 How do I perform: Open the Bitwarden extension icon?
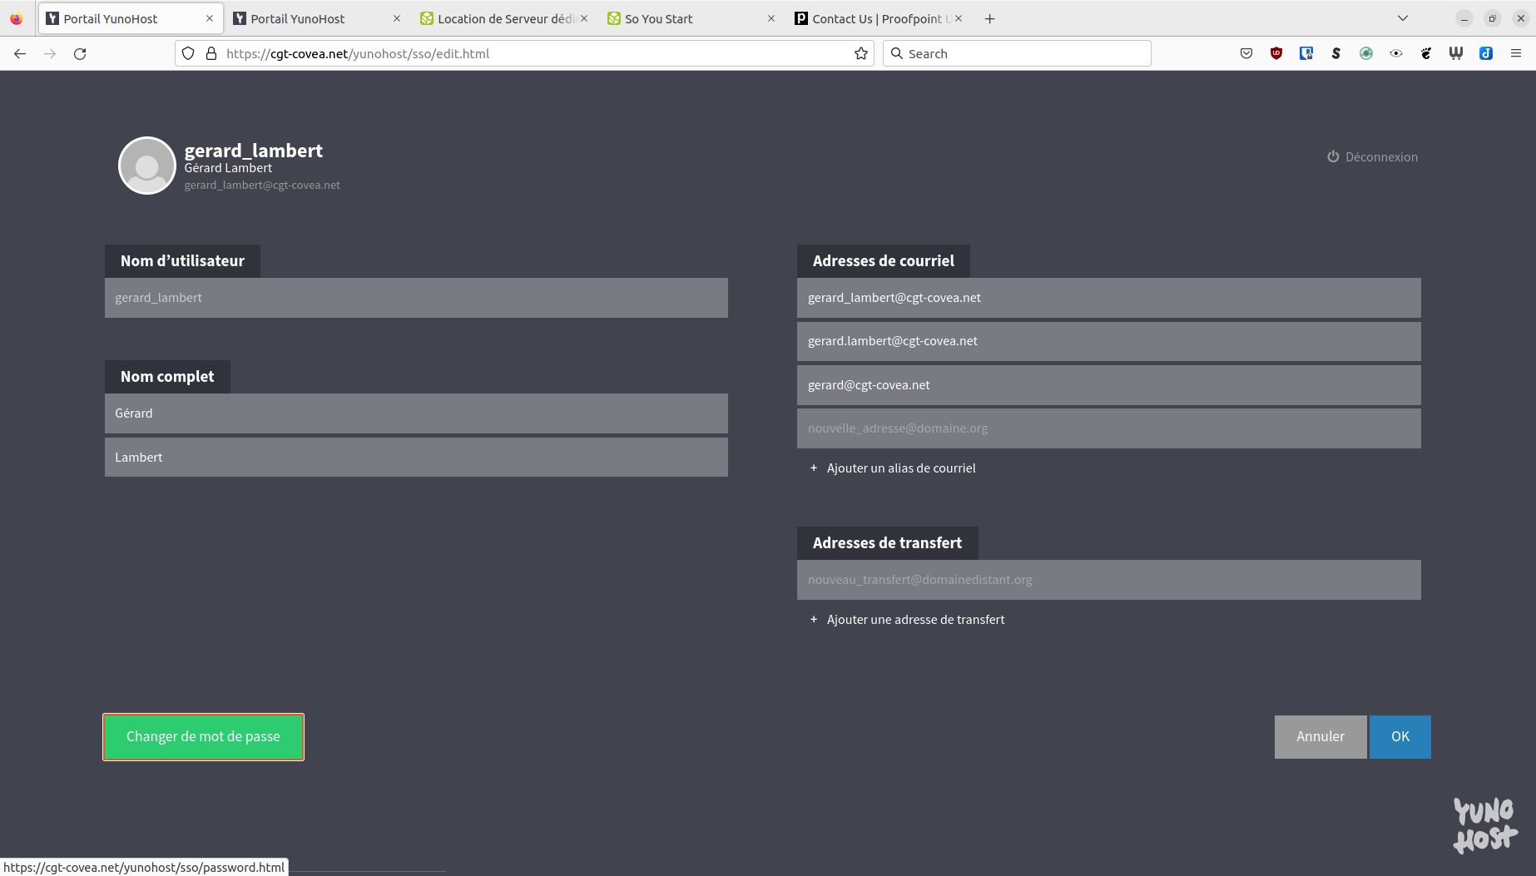[1306, 53]
